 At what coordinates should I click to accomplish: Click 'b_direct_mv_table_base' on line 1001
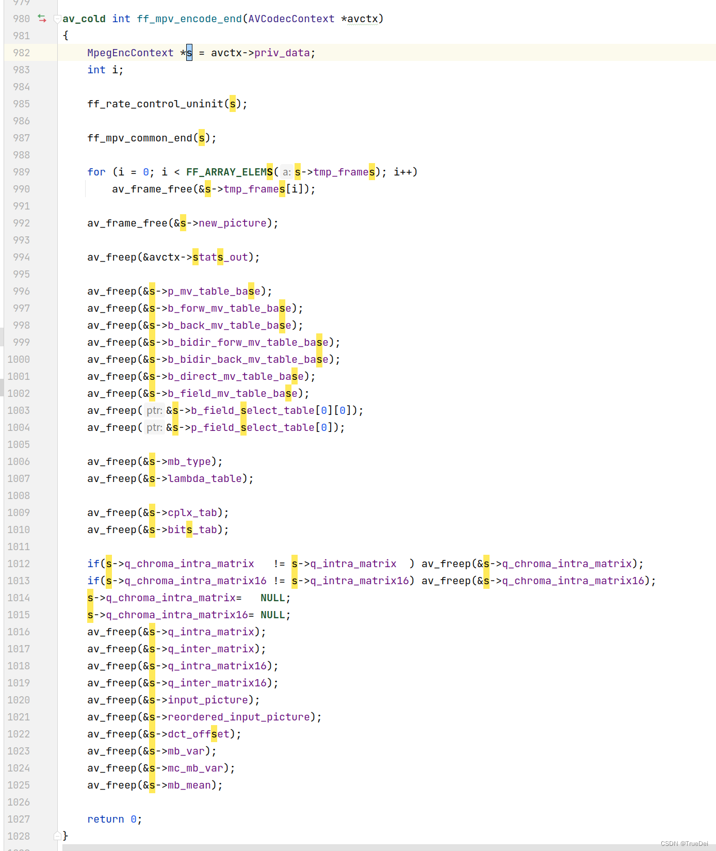(x=236, y=376)
